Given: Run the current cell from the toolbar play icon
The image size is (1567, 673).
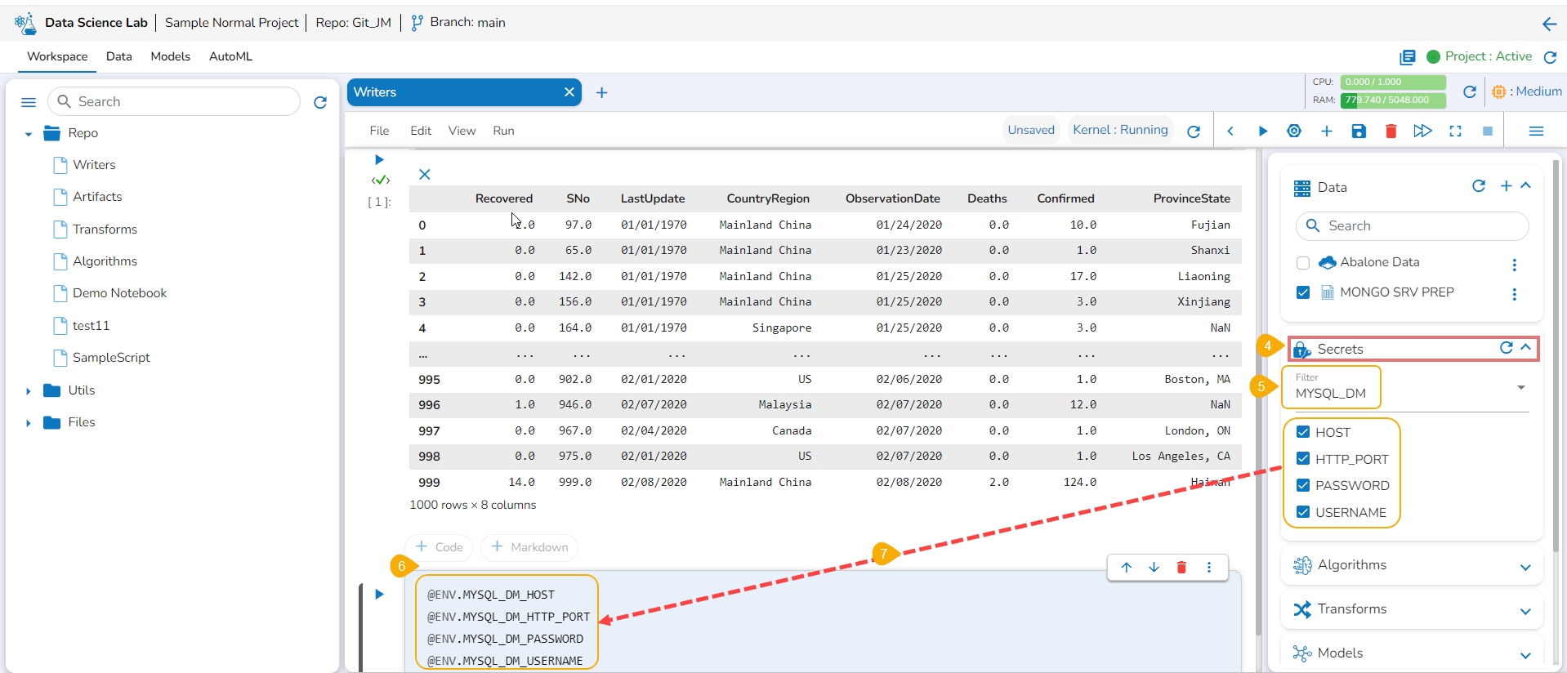Looking at the screenshot, I should 1262,131.
